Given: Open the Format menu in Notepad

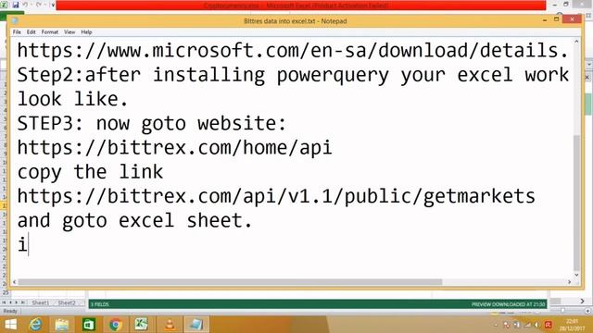Looking at the screenshot, I should 50,32.
